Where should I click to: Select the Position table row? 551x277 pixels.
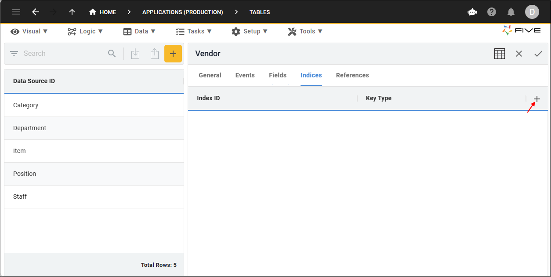click(94, 174)
